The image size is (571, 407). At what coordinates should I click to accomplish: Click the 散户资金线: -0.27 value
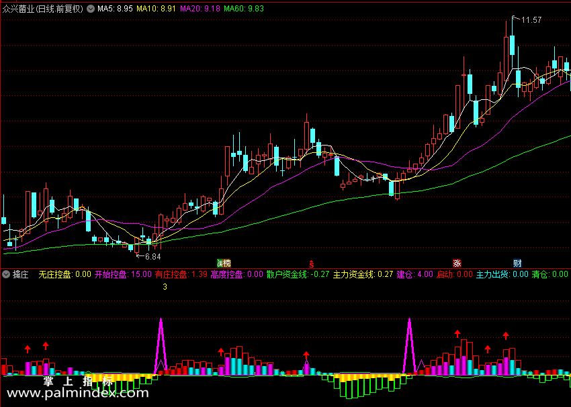pos(298,274)
